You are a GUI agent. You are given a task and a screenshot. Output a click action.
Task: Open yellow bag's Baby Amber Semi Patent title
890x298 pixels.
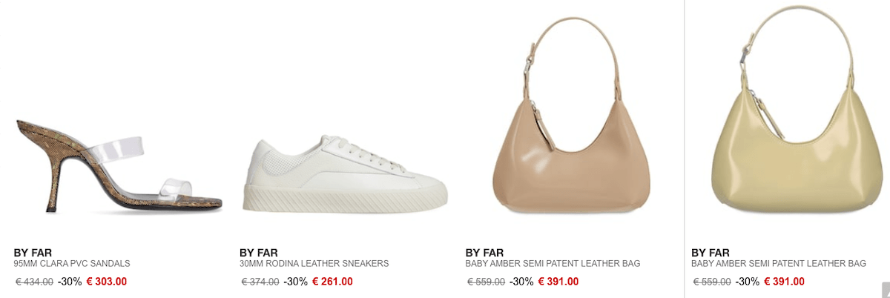click(779, 264)
